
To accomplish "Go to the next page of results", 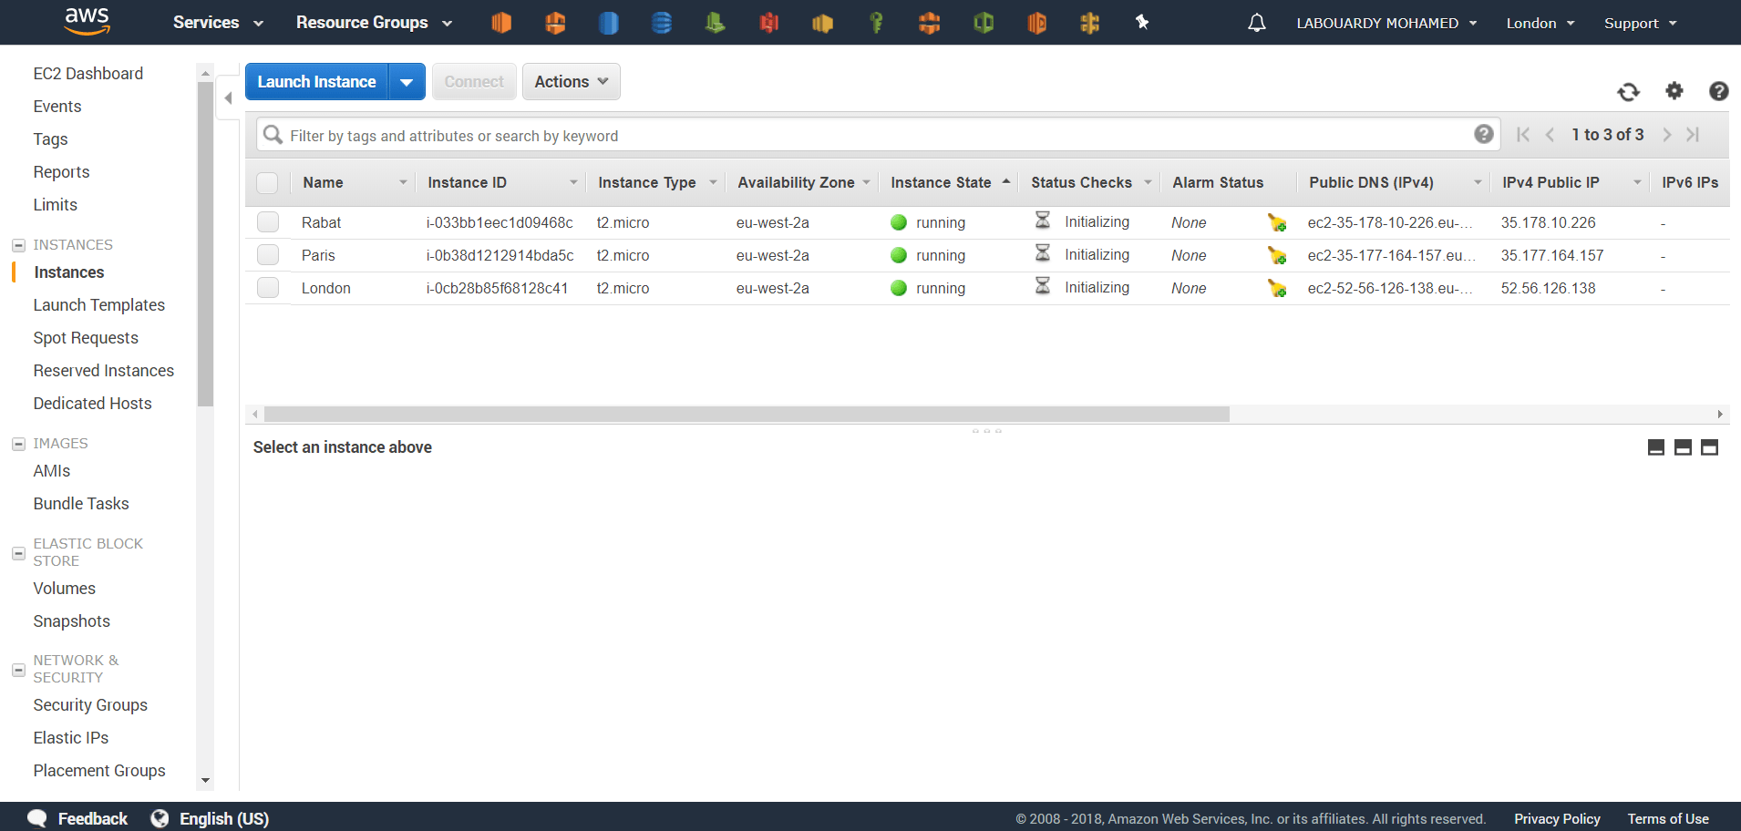I will click(x=1666, y=135).
